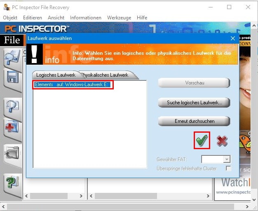Image resolution: width=258 pixels, height=211 pixels.
Task: Open the Hilfe menu
Action: [142, 18]
